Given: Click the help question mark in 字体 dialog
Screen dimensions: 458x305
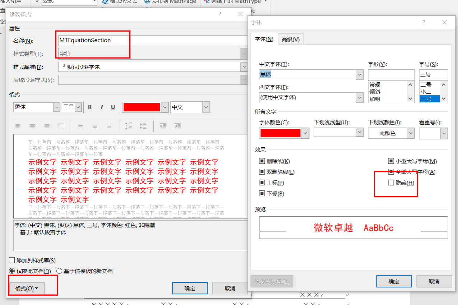Looking at the screenshot, I should click(424, 22).
